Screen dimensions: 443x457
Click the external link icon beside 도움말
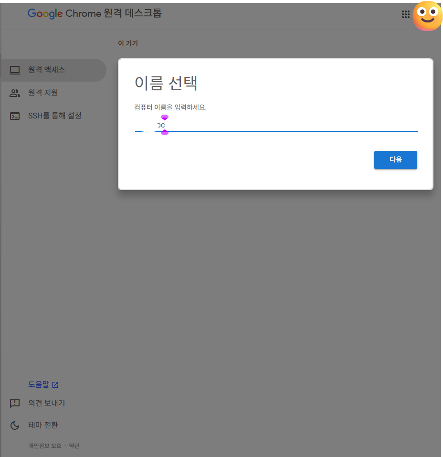tap(55, 385)
